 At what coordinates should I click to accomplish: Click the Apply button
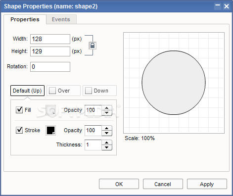tap(207, 184)
